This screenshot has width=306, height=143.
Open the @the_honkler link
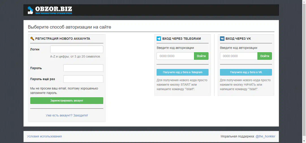point(265,136)
